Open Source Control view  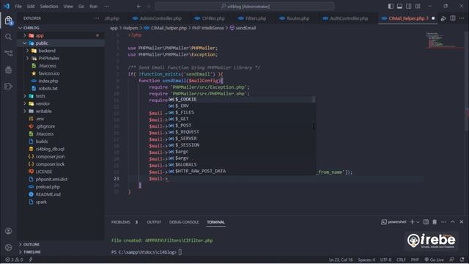coord(8,54)
